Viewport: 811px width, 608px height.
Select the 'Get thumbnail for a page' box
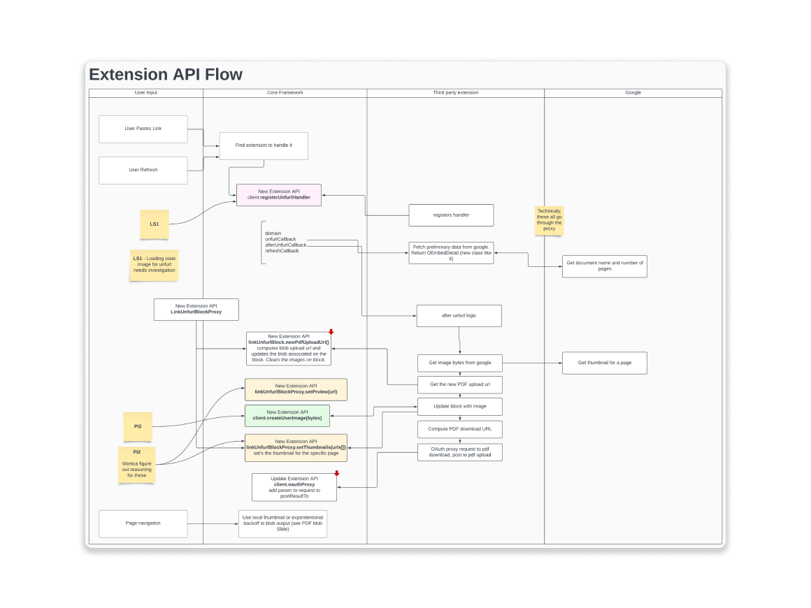click(x=604, y=363)
